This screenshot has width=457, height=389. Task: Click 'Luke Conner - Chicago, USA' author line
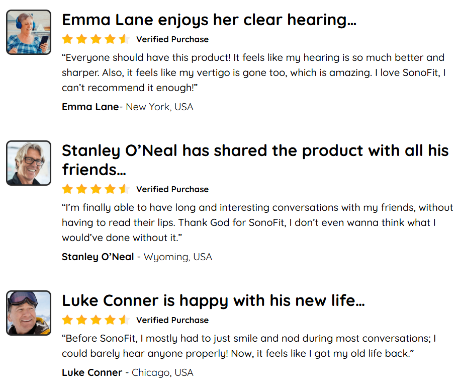127,373
